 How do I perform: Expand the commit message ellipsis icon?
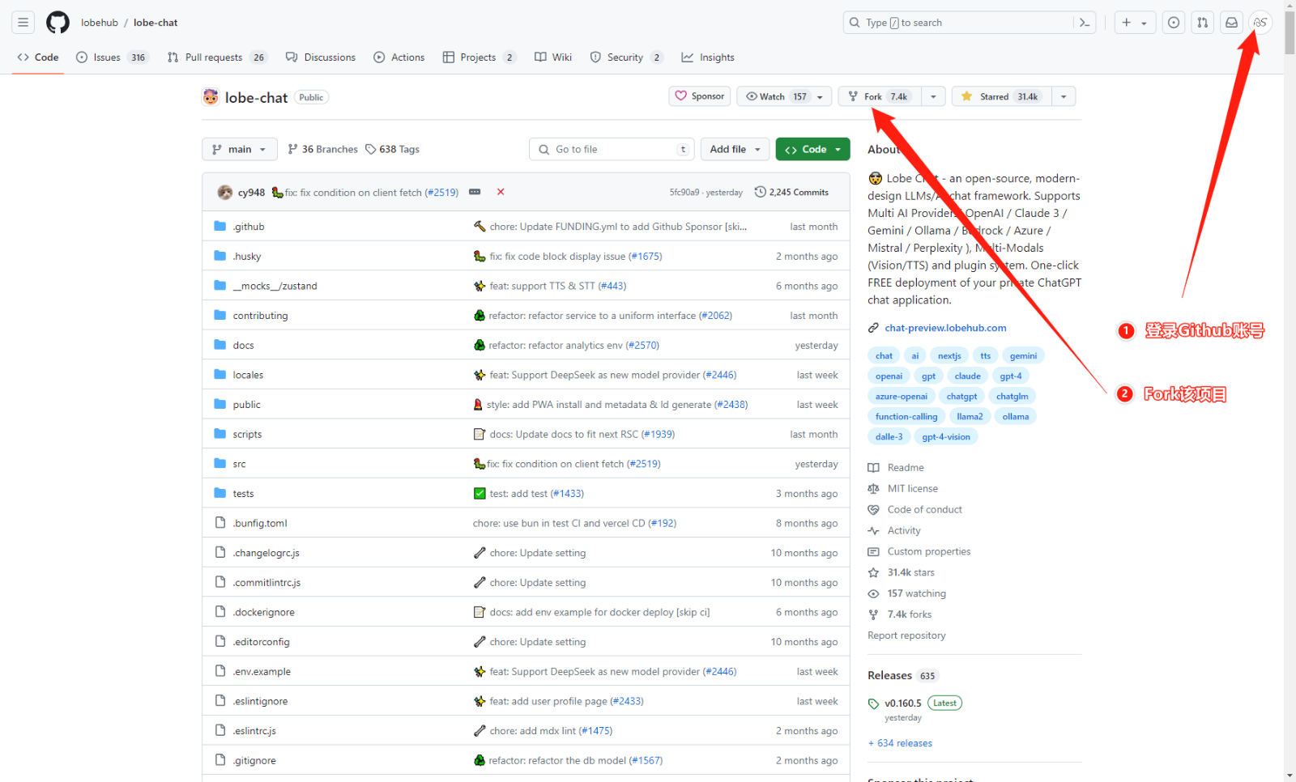click(475, 192)
